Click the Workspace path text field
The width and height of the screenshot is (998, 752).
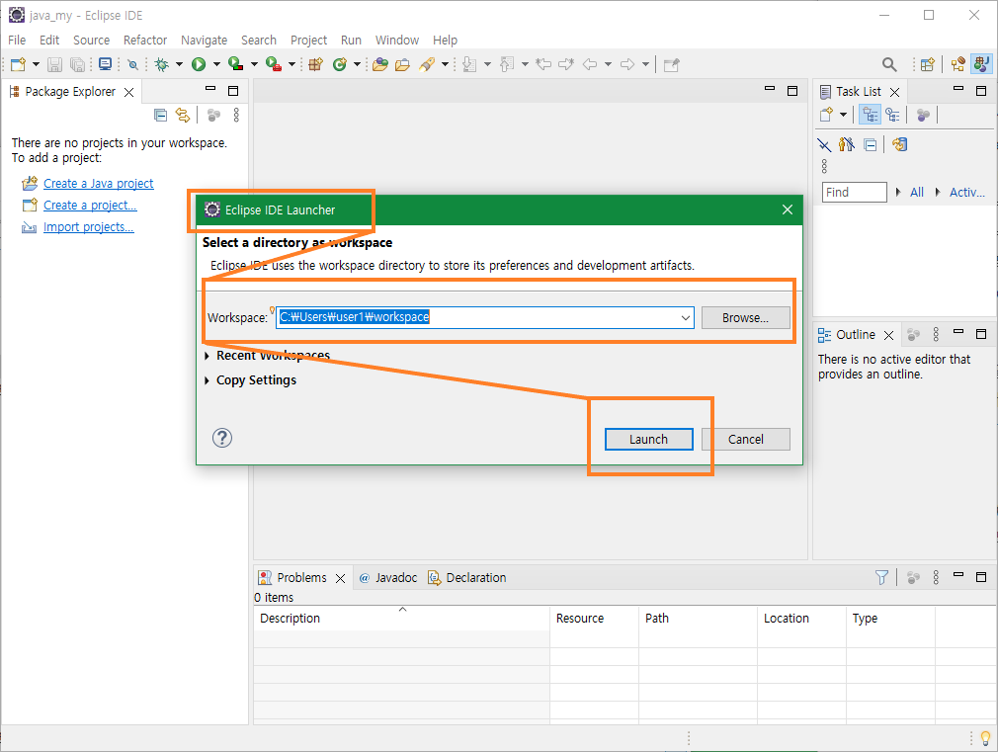click(477, 317)
